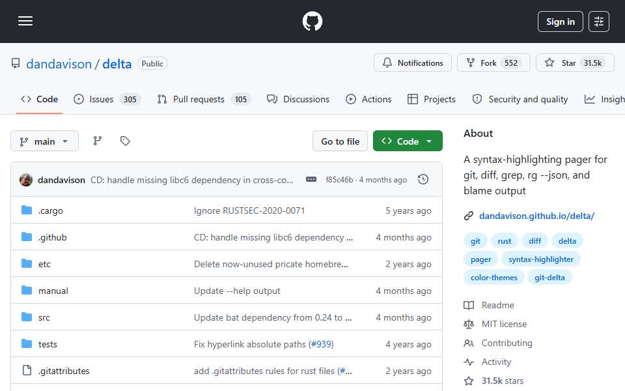
Task: Expand commit details ellipsis button
Action: 311,180
